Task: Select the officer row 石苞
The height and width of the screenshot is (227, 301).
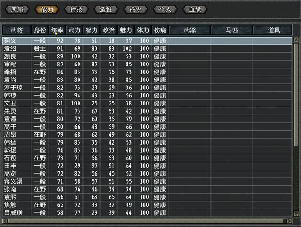Action: (x=147, y=158)
